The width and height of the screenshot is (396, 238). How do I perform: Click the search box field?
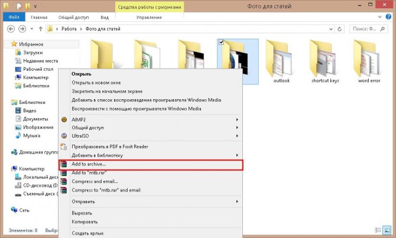[368, 29]
